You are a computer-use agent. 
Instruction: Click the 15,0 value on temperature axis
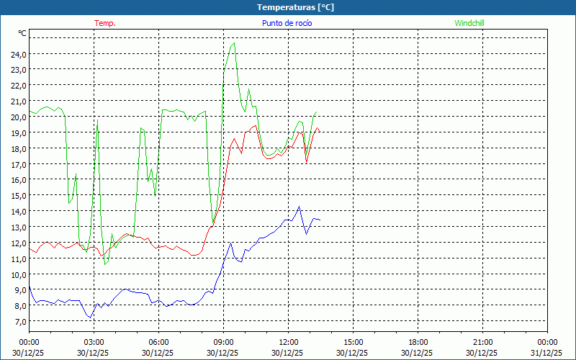click(x=19, y=195)
